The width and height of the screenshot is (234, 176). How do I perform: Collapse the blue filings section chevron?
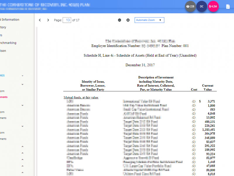point(23,76)
